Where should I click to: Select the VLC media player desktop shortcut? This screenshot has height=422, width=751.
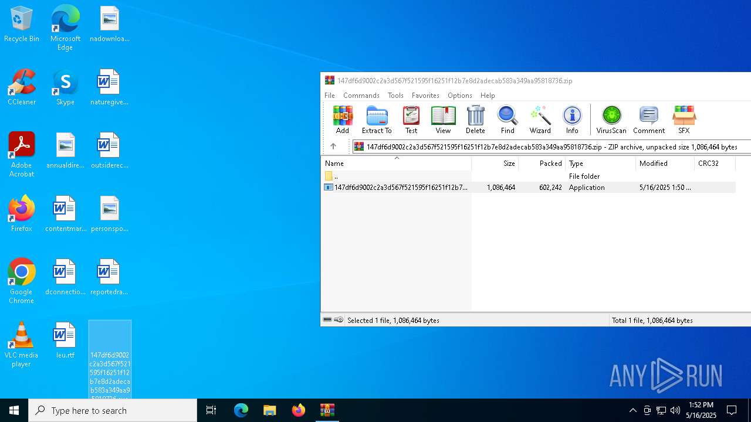[x=22, y=345]
